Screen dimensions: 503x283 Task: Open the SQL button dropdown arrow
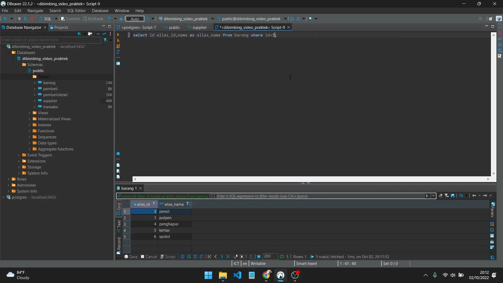(x=56, y=19)
